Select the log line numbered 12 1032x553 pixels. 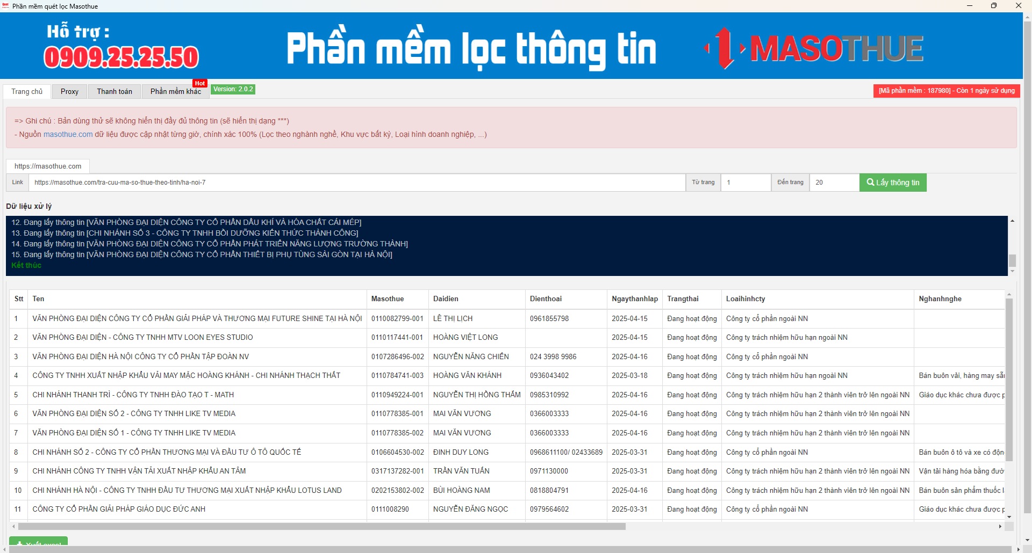click(x=186, y=222)
